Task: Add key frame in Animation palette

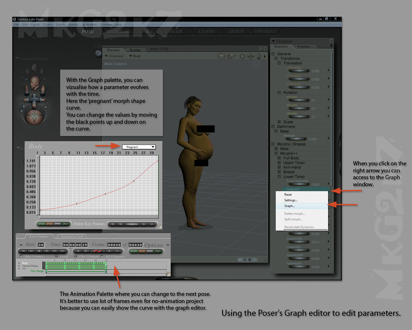Action: [109, 251]
